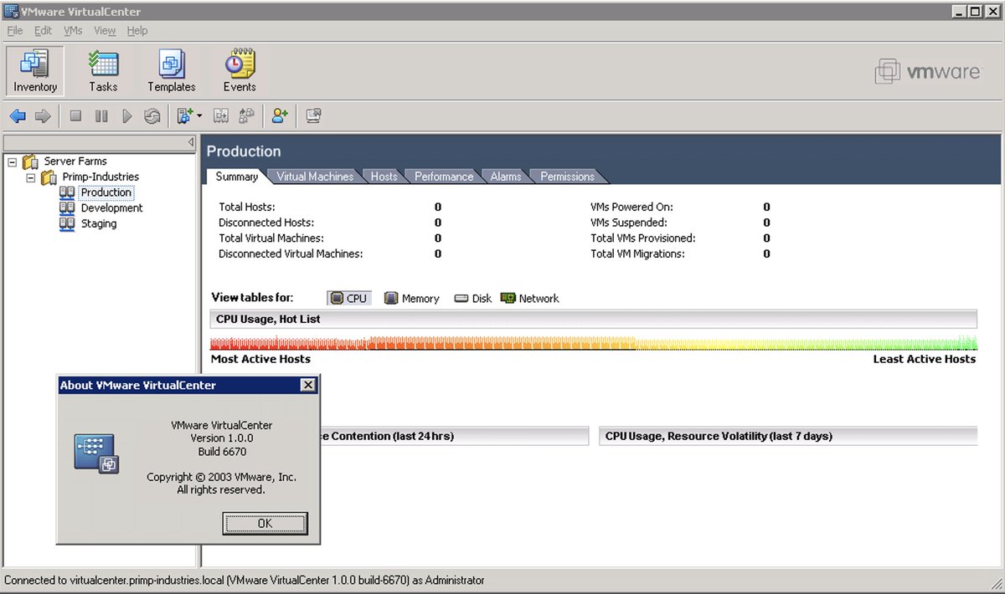
Task: Click the Disconnected Virtual Machines label
Action: [291, 253]
